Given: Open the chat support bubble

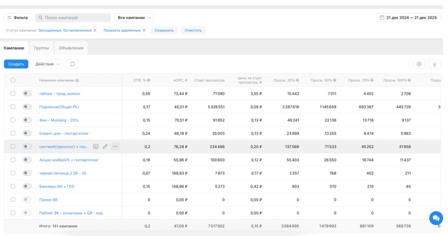Looking at the screenshot, I should 436,218.
